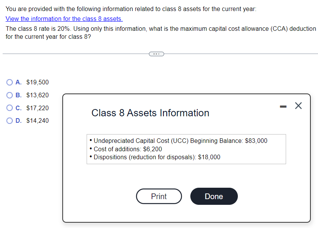
Task: Open "View the information for the class 8 assets" link
Action: [64, 19]
